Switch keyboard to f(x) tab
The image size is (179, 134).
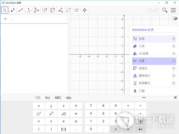47,98
